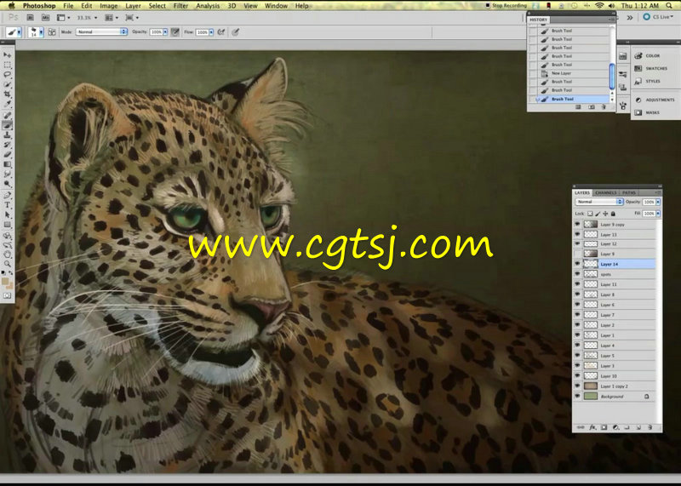Viewport: 681px width, 486px height.
Task: Select the Pen tool
Action: click(8, 195)
